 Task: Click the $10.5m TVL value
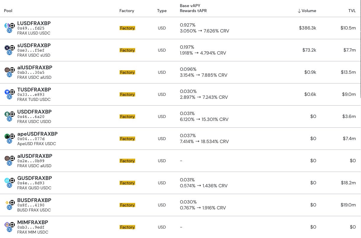348,28
